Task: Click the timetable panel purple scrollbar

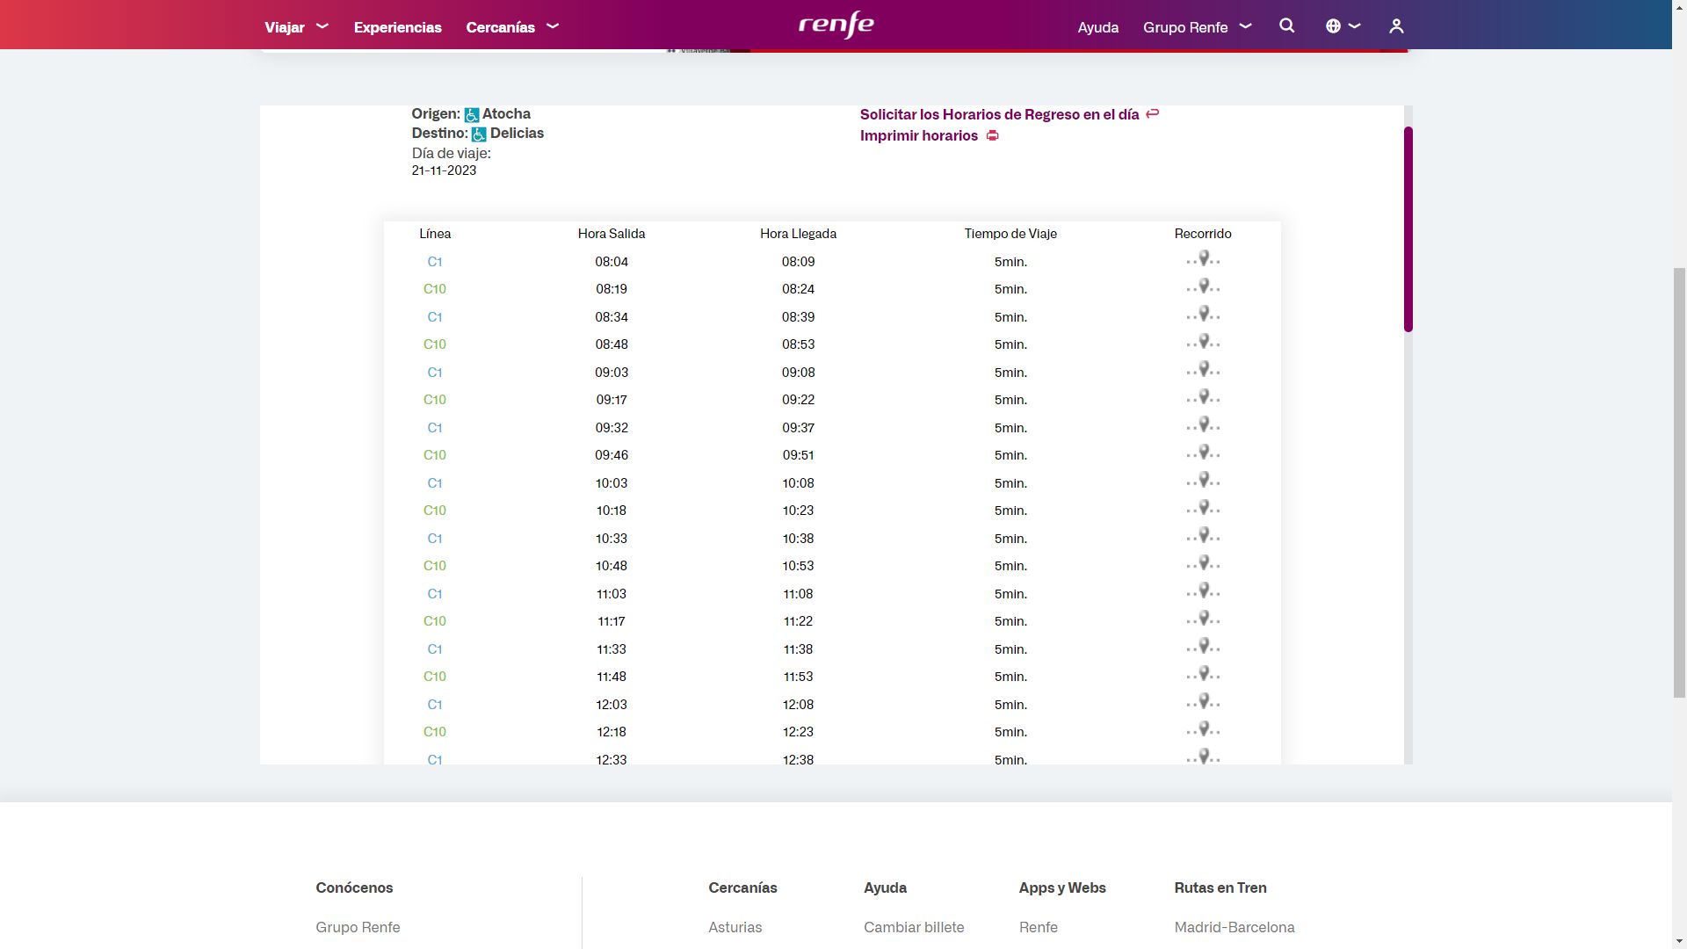Action: click(1408, 229)
